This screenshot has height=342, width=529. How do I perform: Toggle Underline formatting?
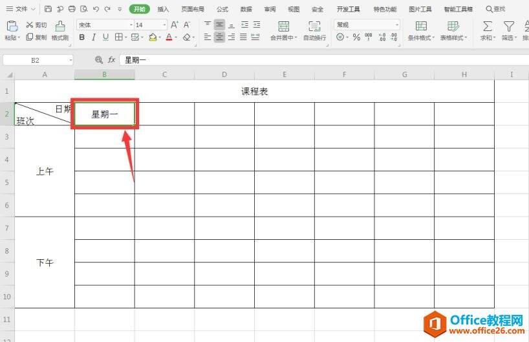point(105,37)
